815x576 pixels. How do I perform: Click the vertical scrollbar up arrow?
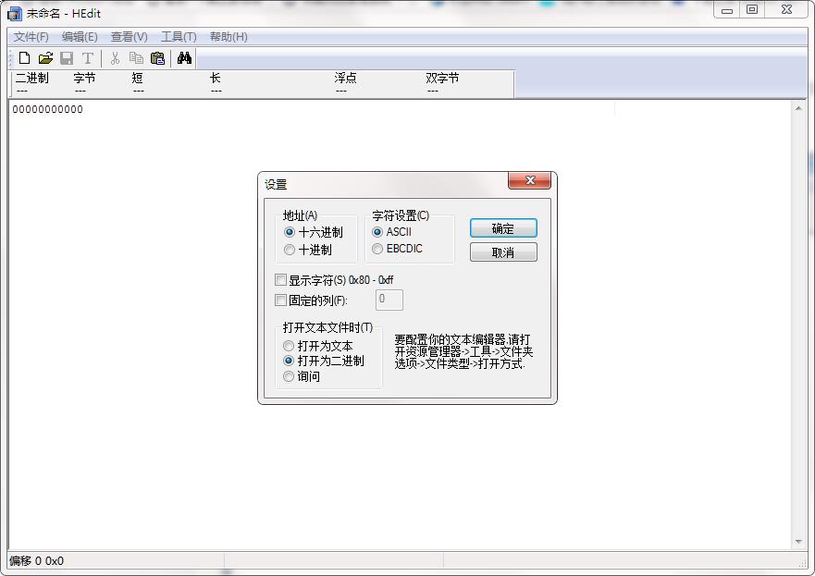798,108
